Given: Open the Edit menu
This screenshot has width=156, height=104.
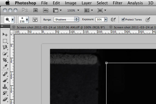Looking at the screenshot, I should point(56,3).
